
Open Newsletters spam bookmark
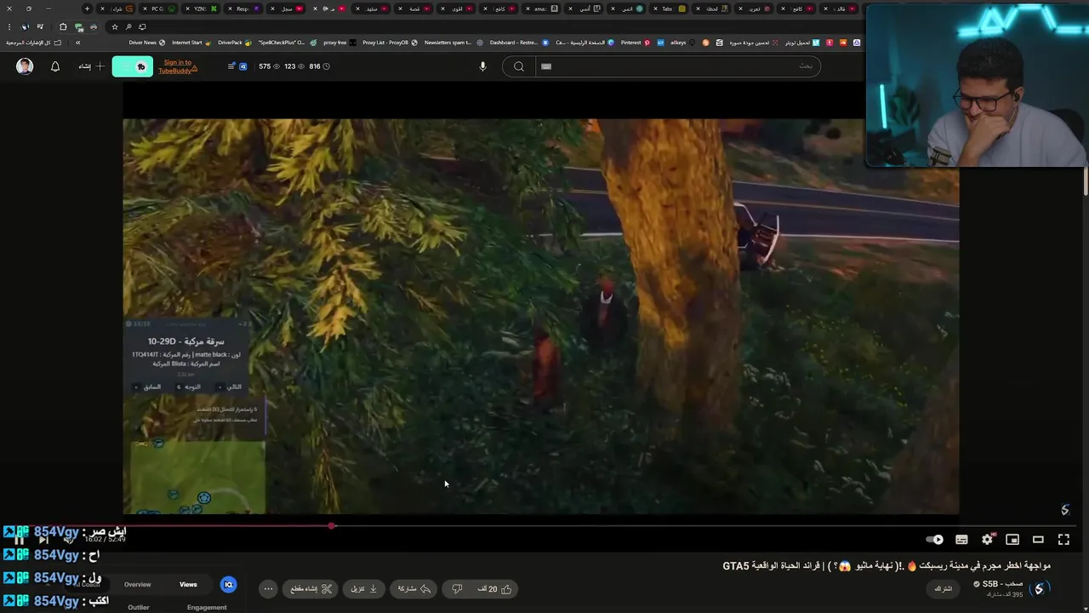[453, 43]
